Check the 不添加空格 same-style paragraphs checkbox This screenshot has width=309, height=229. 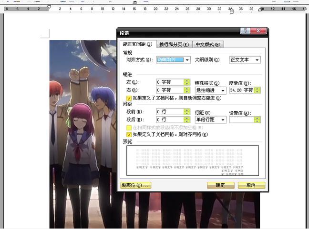click(129, 128)
